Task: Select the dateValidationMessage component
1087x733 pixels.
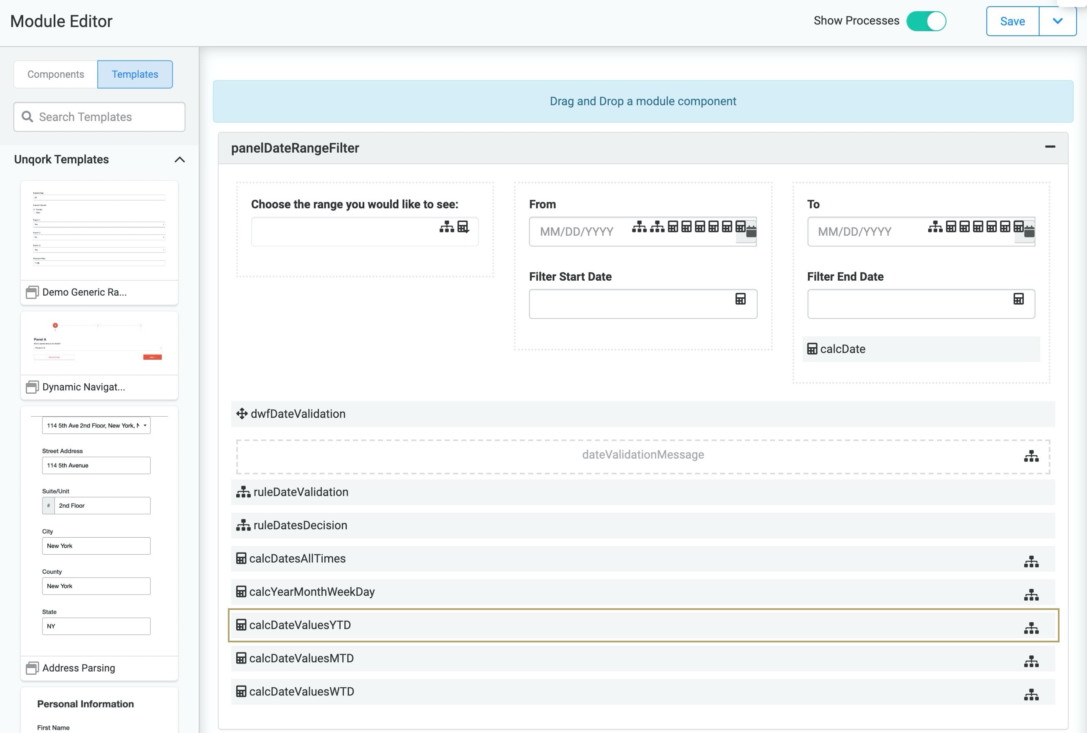Action: point(643,457)
